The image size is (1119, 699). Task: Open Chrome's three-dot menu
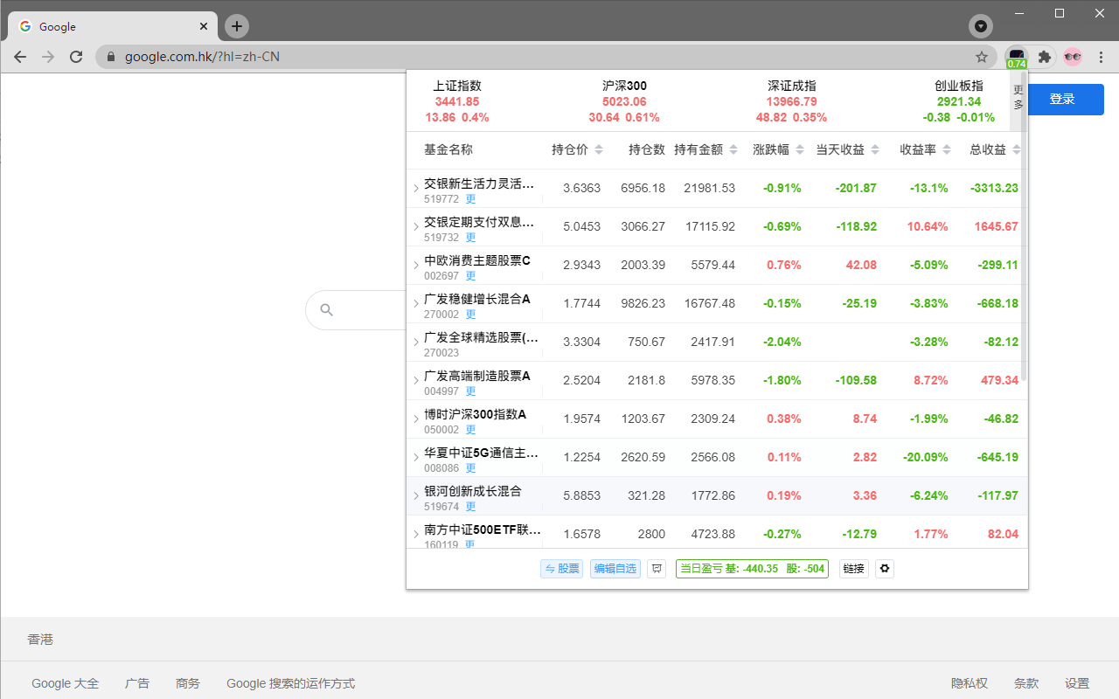click(1101, 56)
